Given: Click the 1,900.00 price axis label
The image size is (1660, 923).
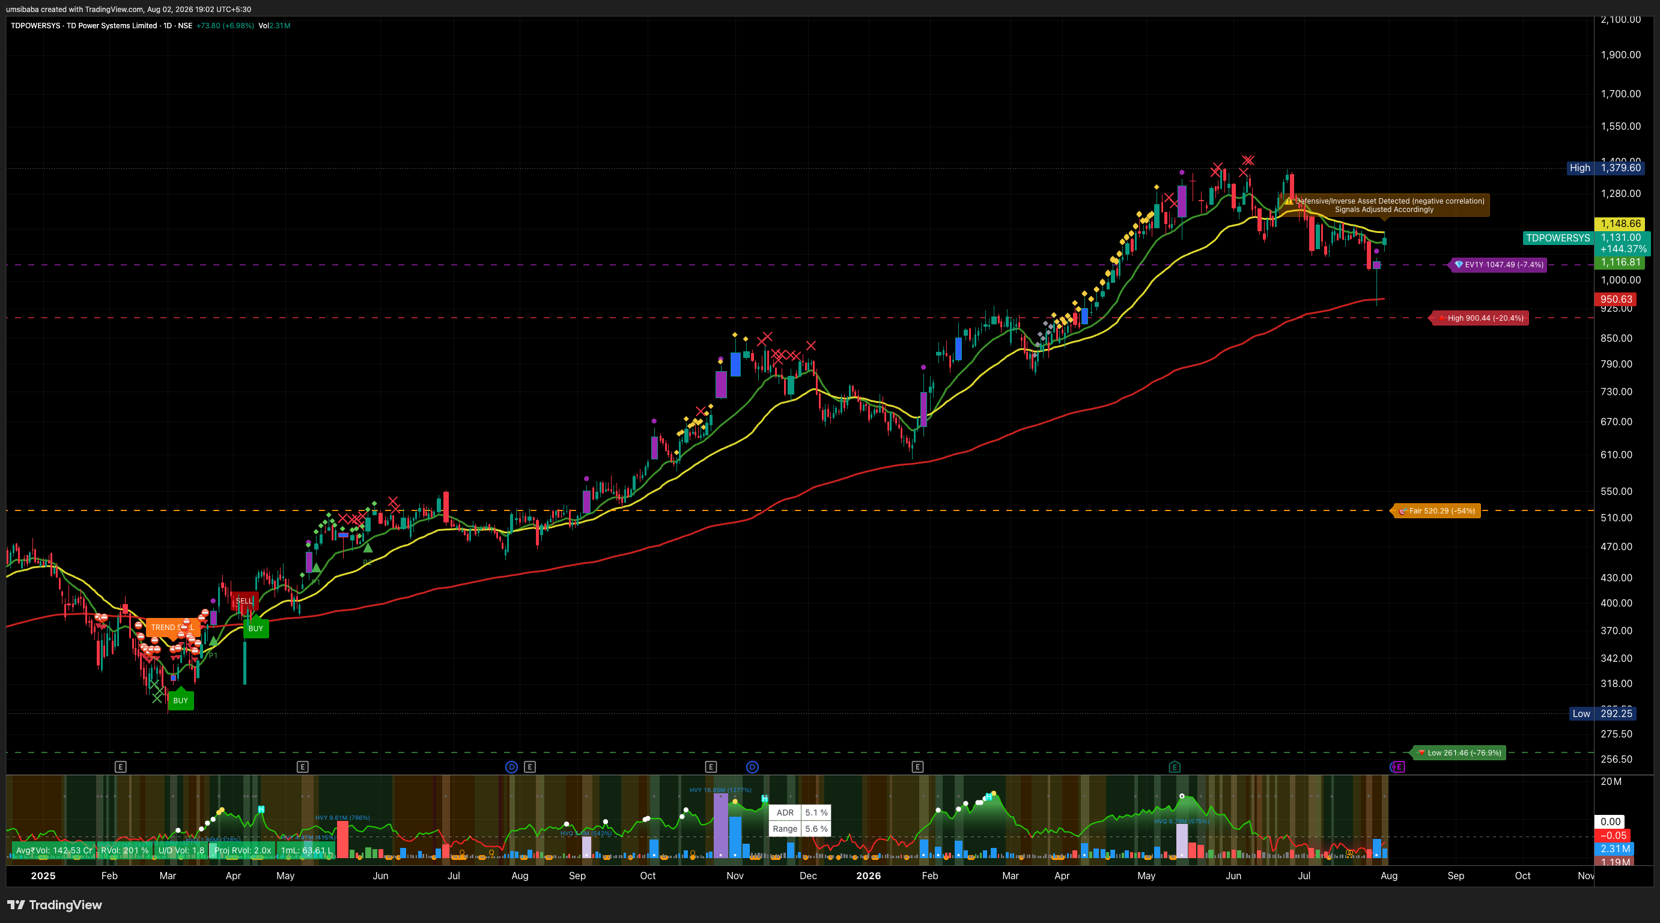Looking at the screenshot, I should pyautogui.click(x=1621, y=55).
